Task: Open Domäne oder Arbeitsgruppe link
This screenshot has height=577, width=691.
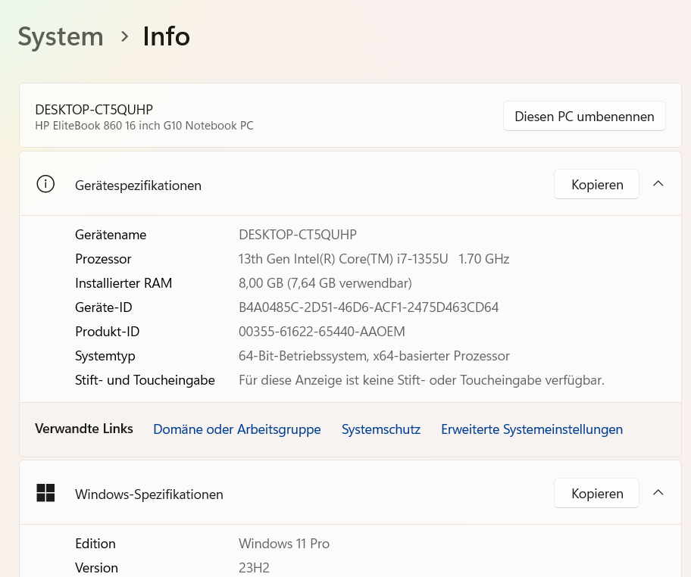Action: click(237, 429)
